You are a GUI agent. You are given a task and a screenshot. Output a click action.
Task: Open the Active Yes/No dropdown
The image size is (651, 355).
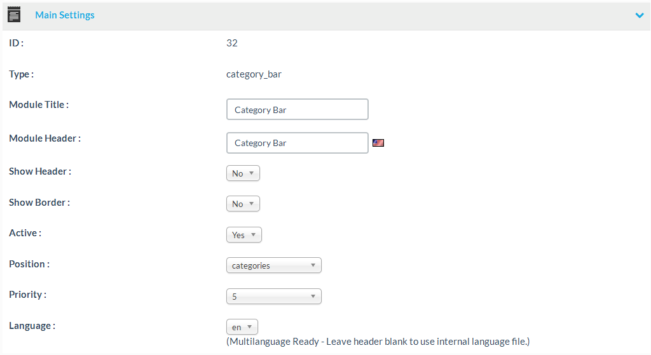point(243,235)
